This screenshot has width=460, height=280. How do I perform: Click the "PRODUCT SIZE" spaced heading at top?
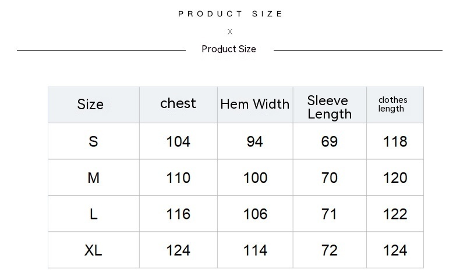point(230,14)
